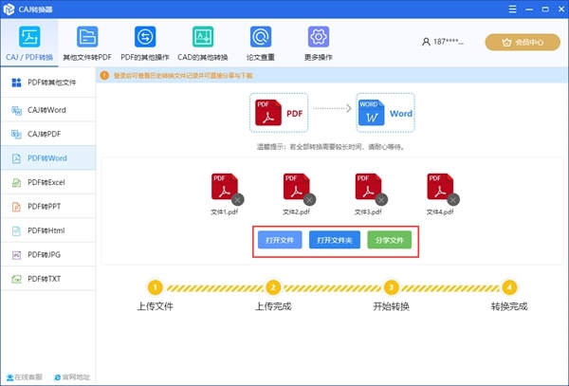Open the 官网地址 link
The image size is (569, 386).
[x=72, y=377]
